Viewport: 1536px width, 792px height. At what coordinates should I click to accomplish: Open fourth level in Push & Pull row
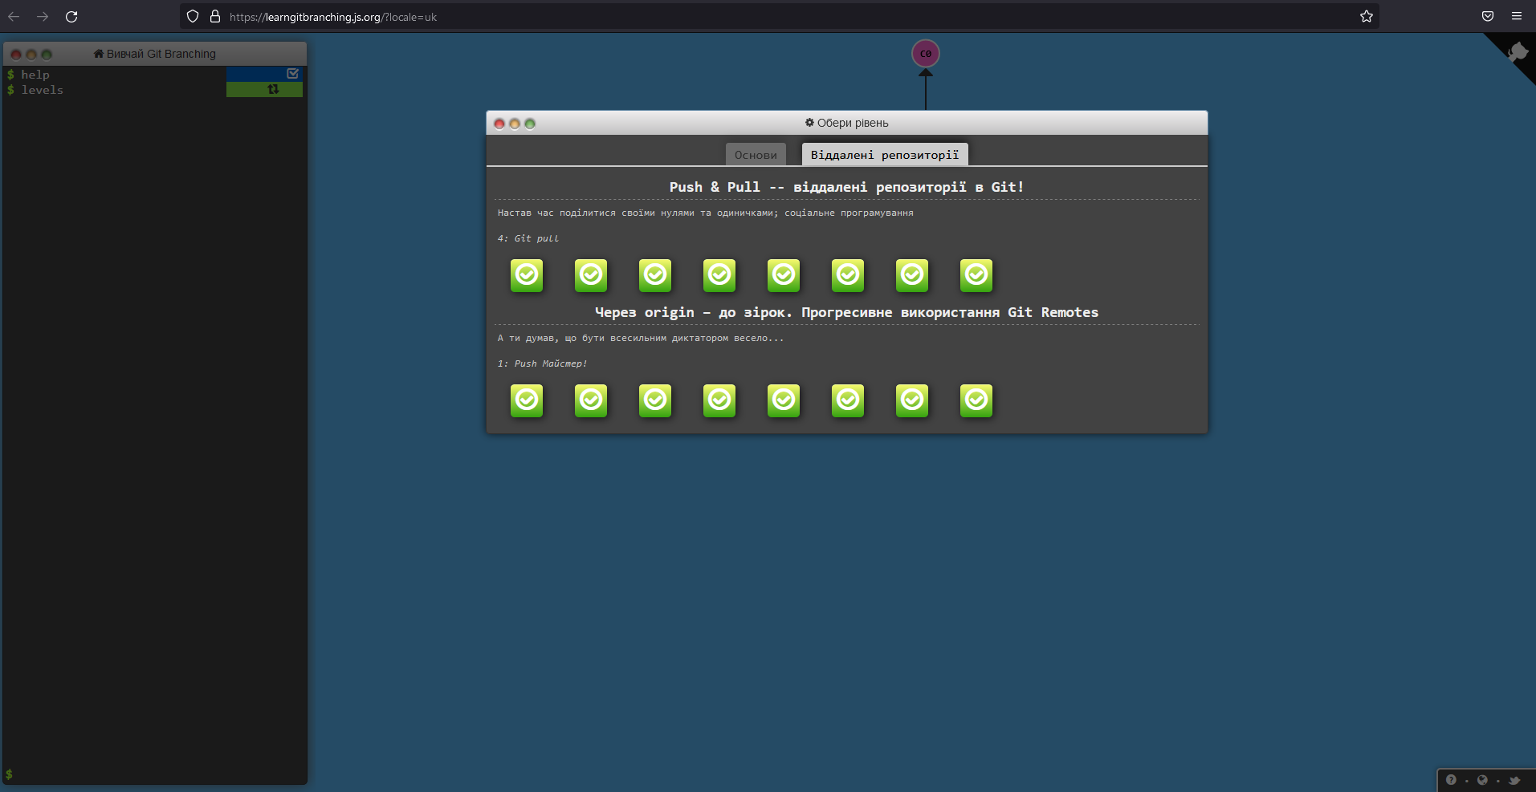point(719,275)
